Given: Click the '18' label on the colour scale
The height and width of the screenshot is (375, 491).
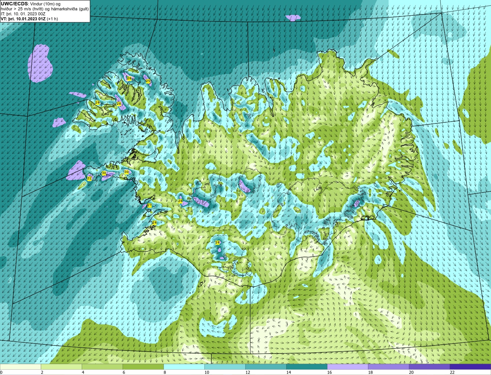Looking at the screenshot, I should tap(371, 372).
